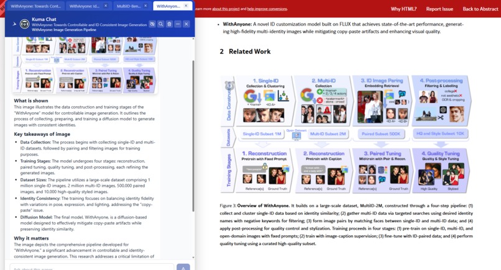Click Figure 3 overview image in the paper
The image size is (501, 270).
pos(346,134)
